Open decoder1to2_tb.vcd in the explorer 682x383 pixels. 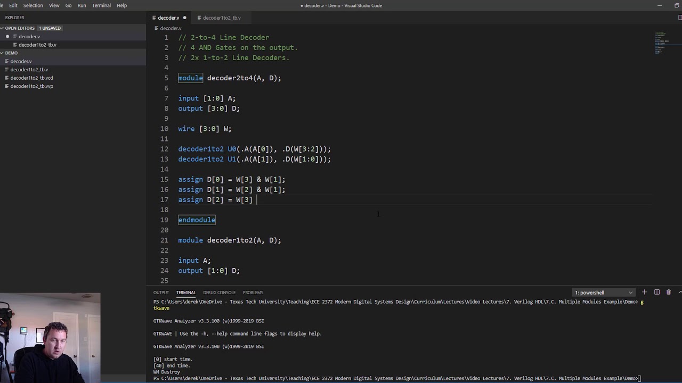pyautogui.click(x=31, y=78)
